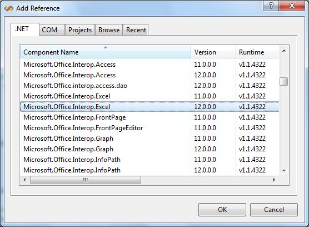
Task: Click the vertical scrollbar up arrow
Action: click(x=284, y=51)
